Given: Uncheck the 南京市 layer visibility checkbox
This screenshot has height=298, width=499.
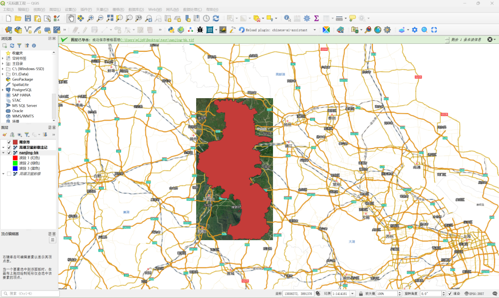Looking at the screenshot, I should click(9, 143).
